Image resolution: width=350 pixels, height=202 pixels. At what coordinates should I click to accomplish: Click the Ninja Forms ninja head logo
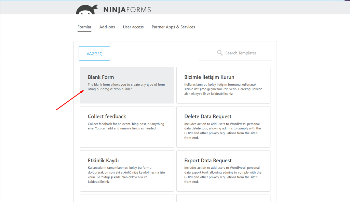86,10
